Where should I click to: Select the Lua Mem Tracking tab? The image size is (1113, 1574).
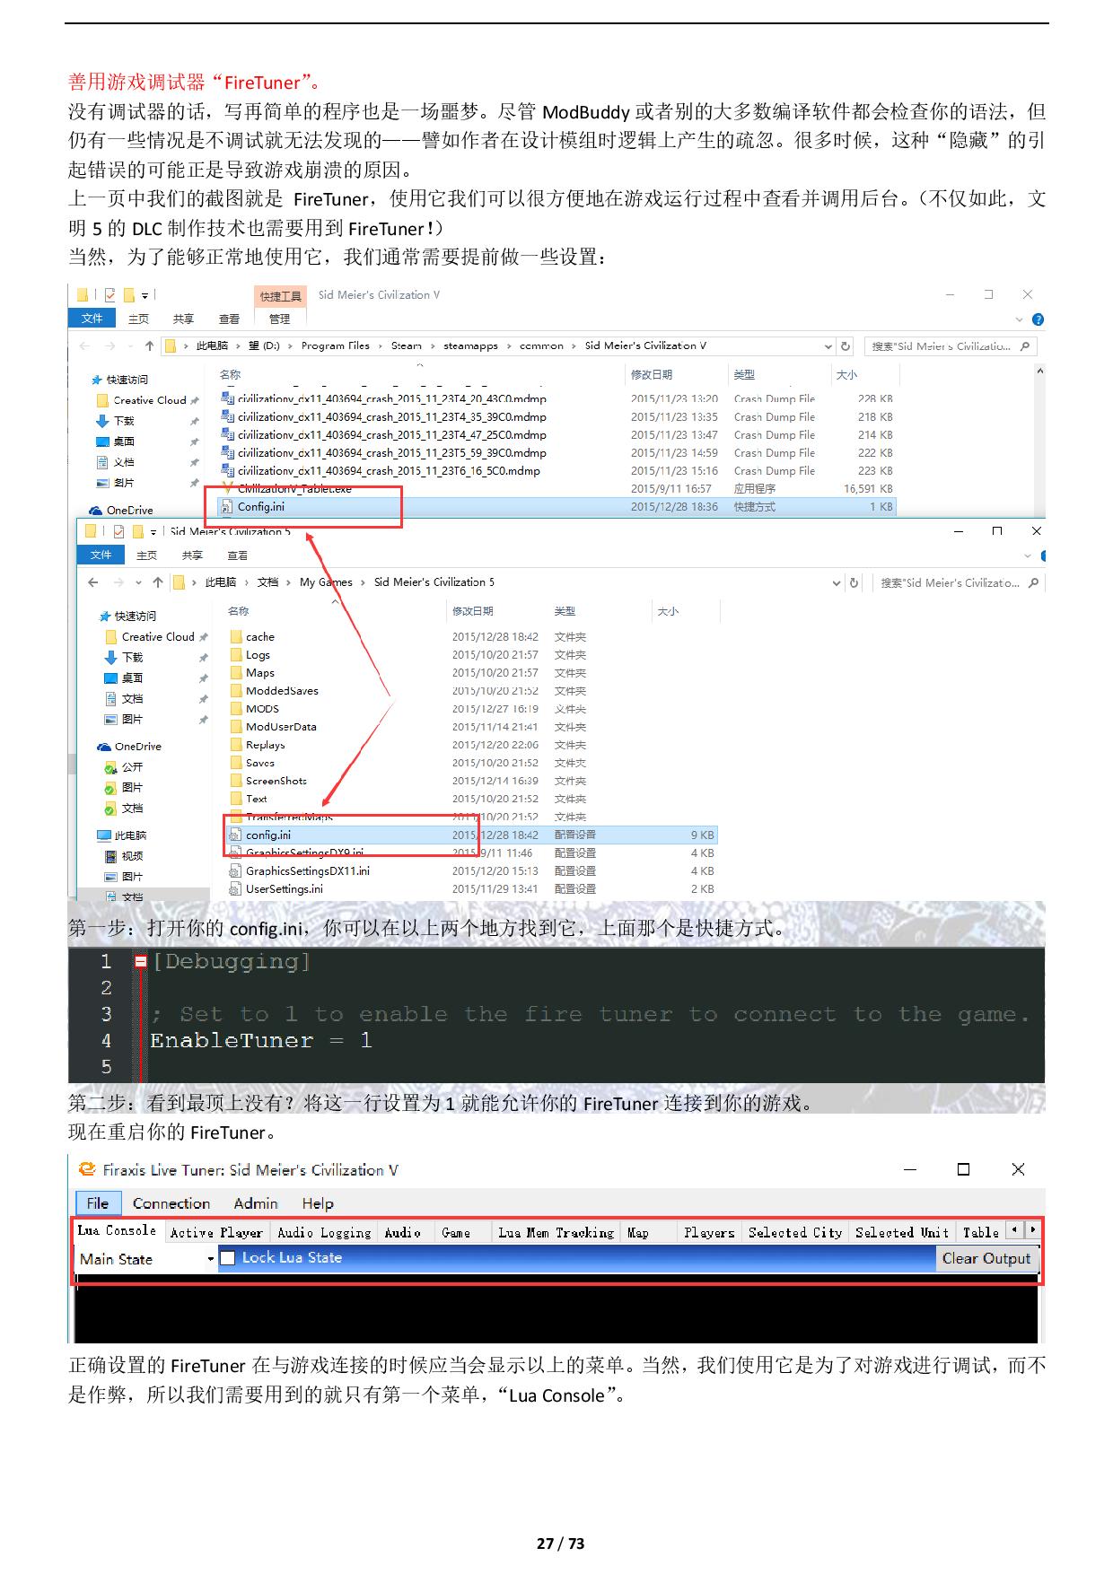pyautogui.click(x=556, y=1232)
